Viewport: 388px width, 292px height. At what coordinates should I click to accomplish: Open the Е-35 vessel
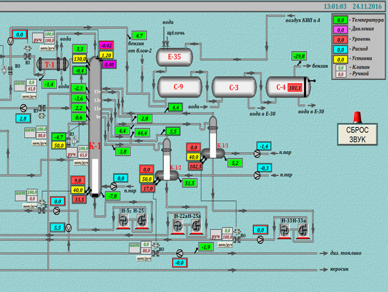pos(174,57)
